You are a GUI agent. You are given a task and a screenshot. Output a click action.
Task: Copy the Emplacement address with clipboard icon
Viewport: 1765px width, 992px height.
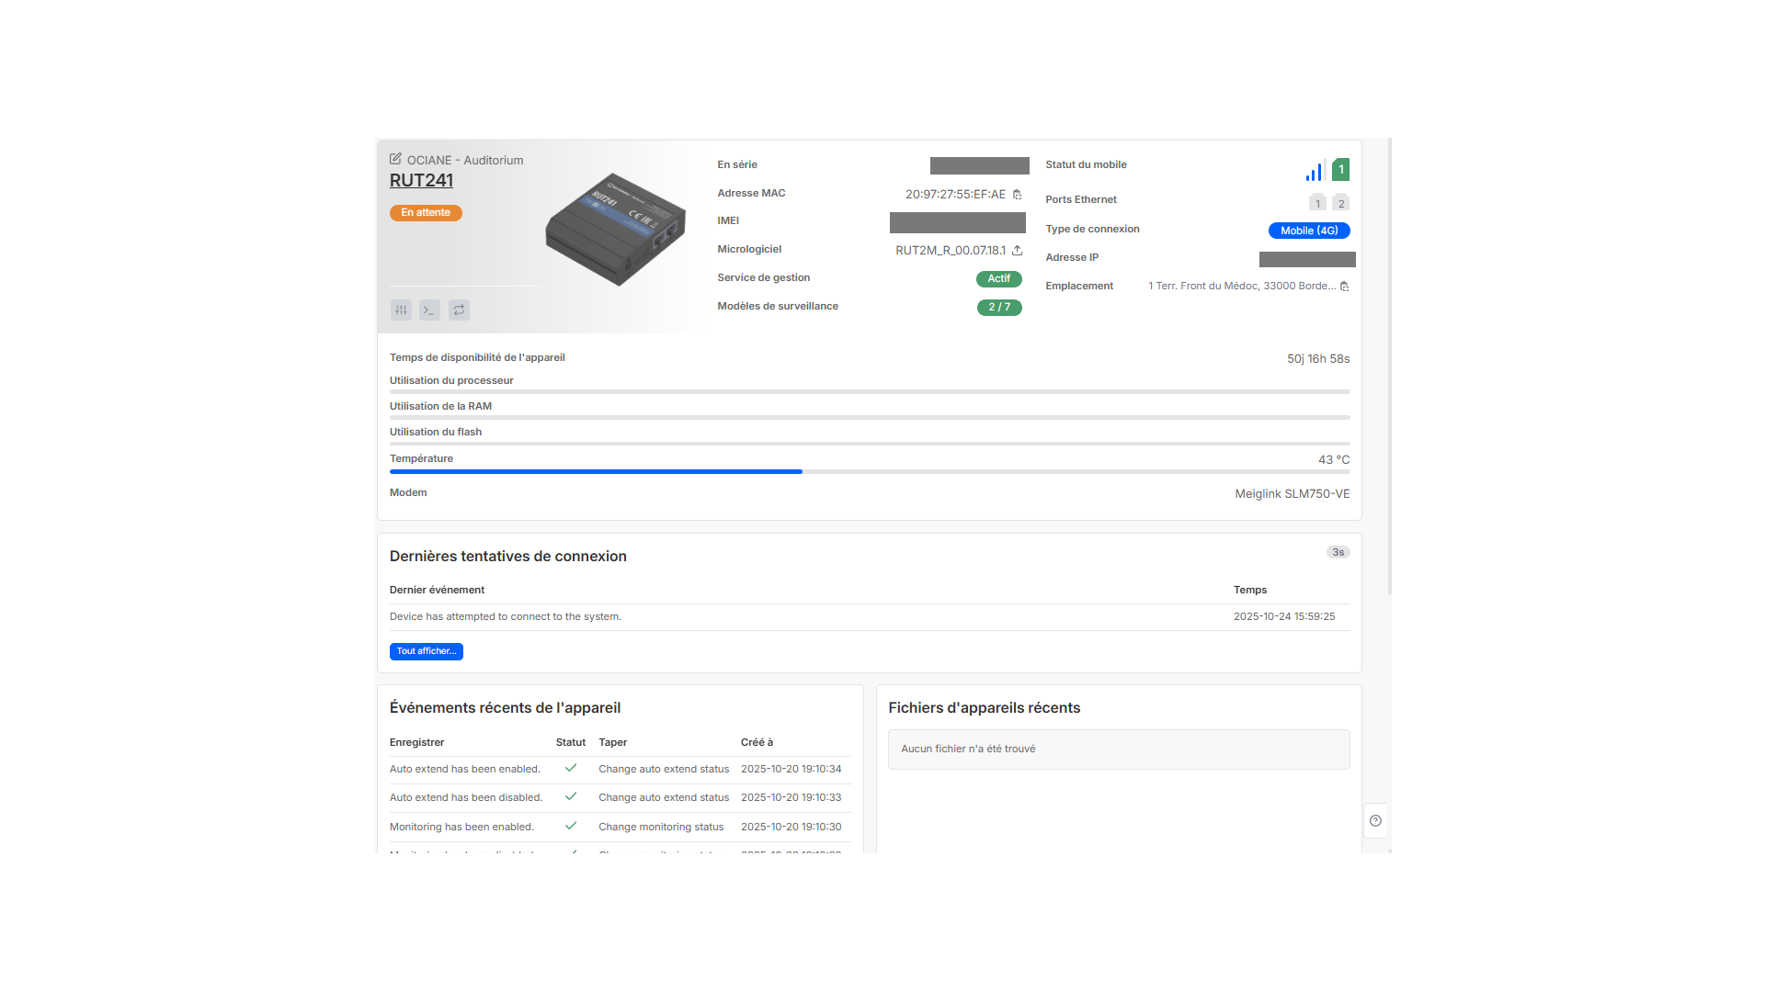tap(1344, 287)
